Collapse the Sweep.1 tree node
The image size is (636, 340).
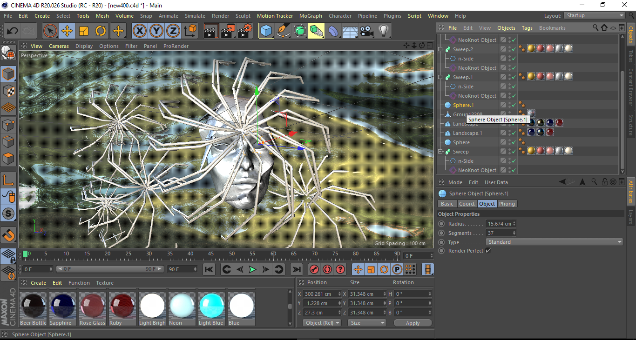tap(440, 77)
